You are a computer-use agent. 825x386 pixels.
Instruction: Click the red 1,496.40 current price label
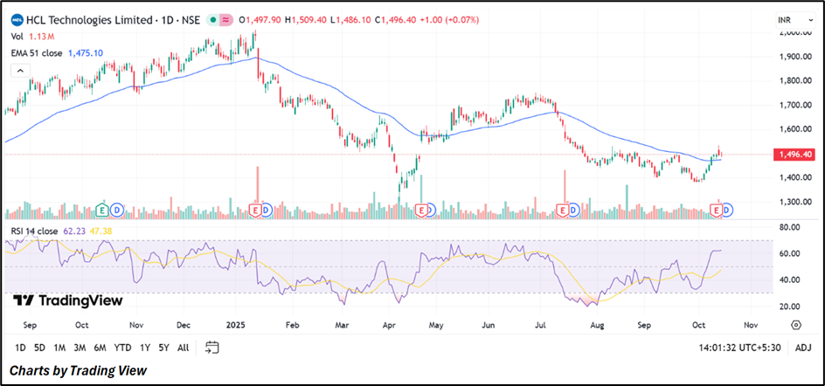pyautogui.click(x=795, y=155)
